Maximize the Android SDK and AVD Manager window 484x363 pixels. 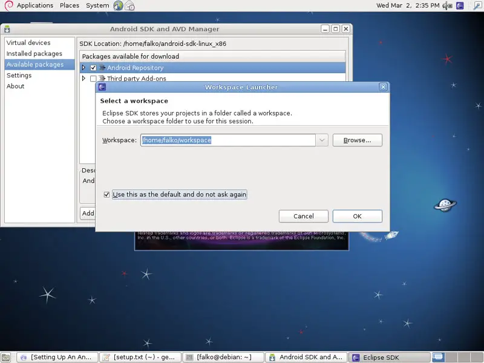(x=336, y=29)
